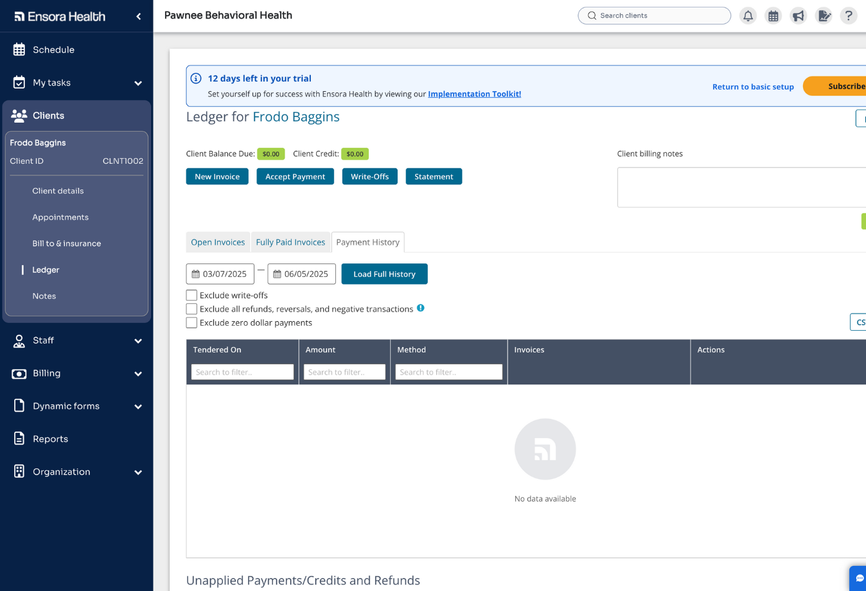Open the announcements megaphone icon
This screenshot has height=591, width=866.
pos(798,15)
